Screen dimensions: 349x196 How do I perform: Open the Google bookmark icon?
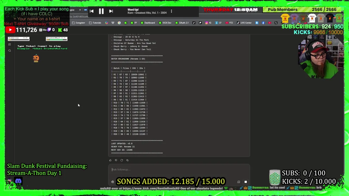tap(119, 23)
